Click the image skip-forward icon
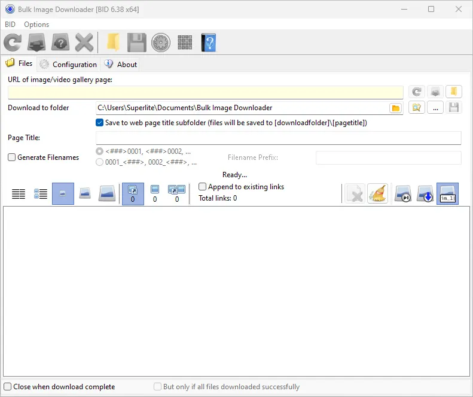The width and height of the screenshot is (473, 397). tap(403, 193)
